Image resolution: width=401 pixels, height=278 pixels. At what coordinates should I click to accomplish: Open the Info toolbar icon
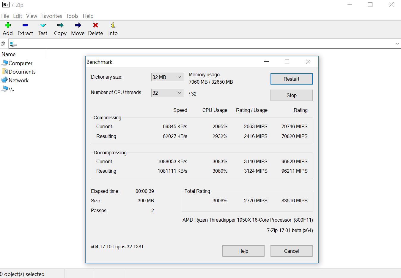coord(113,25)
